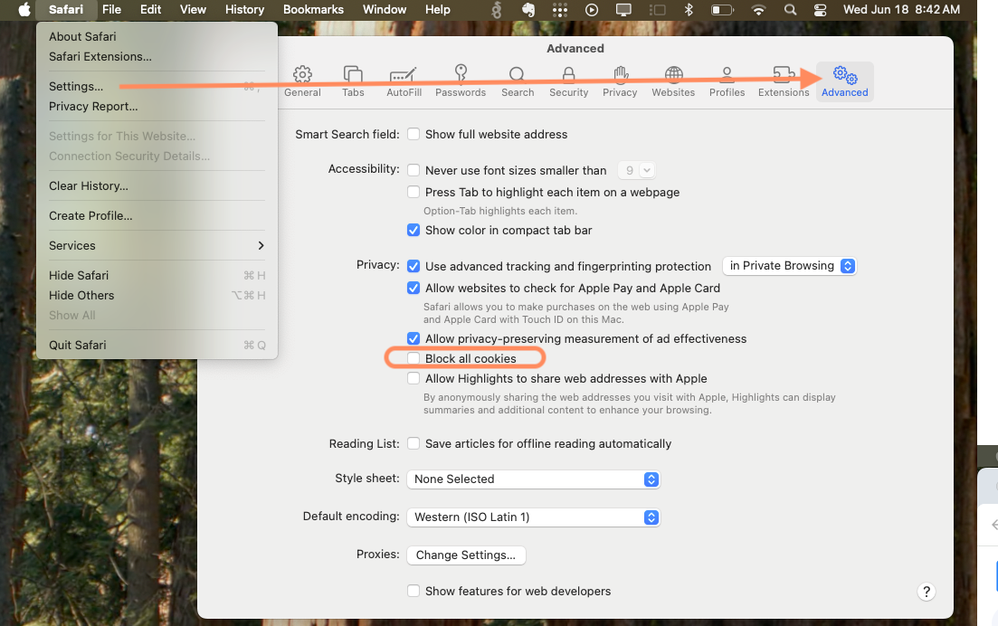Click the screen mirroring display icon
Viewport: 998px width, 626px height.
click(x=623, y=10)
